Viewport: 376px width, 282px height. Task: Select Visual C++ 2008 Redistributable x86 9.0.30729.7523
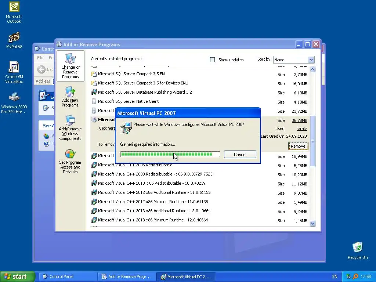(x=200, y=174)
